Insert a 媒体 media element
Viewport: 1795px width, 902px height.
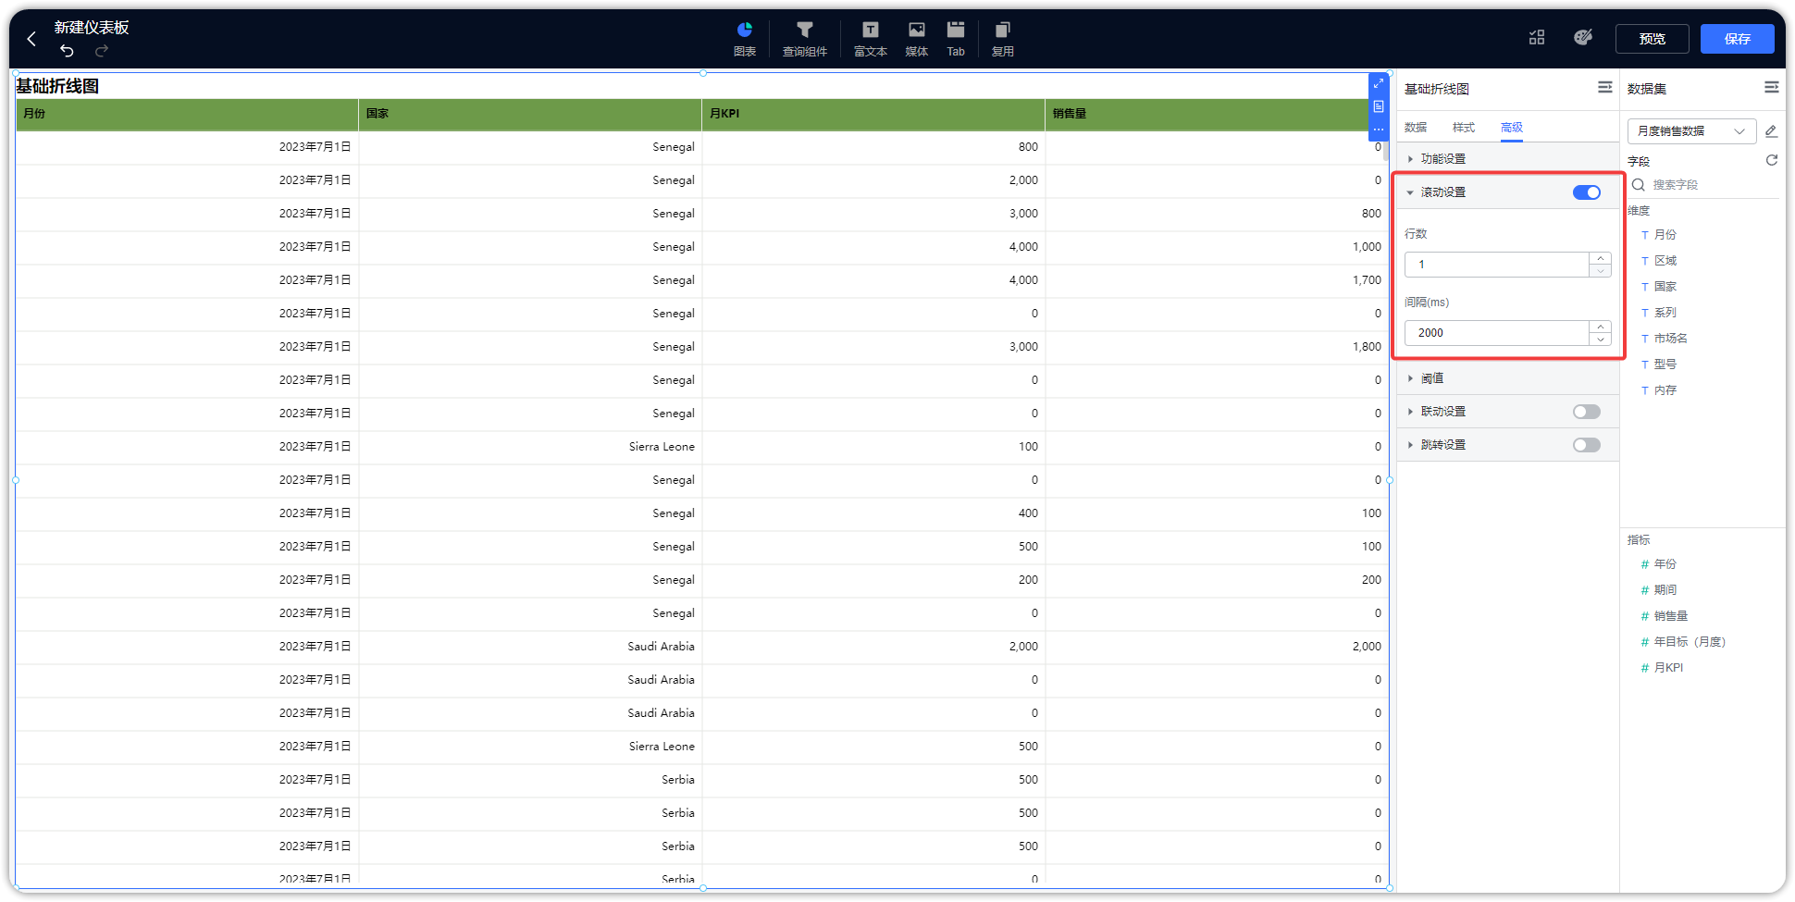click(916, 39)
